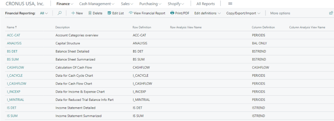Click the search magnifier icon
Screen dimensions: 334x121
[60, 13]
